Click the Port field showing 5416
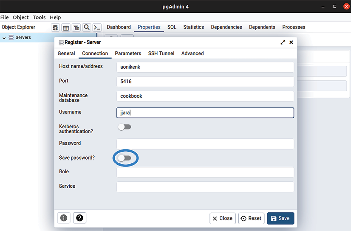The width and height of the screenshot is (351, 231). (205, 82)
